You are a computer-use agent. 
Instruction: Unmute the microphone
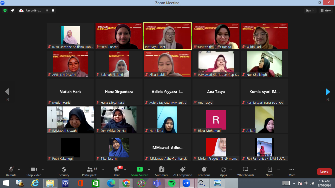(11, 171)
